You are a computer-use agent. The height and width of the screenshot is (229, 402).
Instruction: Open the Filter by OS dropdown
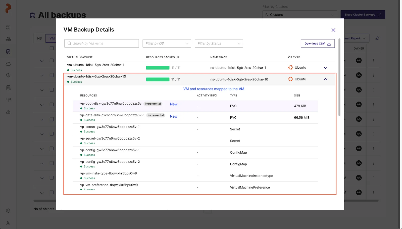click(167, 43)
